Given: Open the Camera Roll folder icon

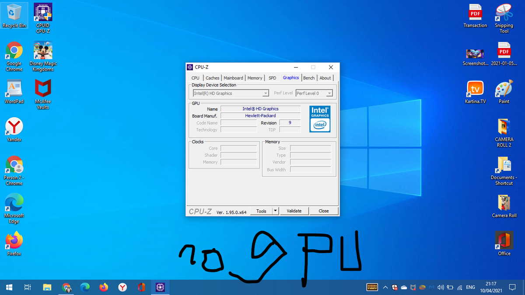Looking at the screenshot, I should click(504, 206).
